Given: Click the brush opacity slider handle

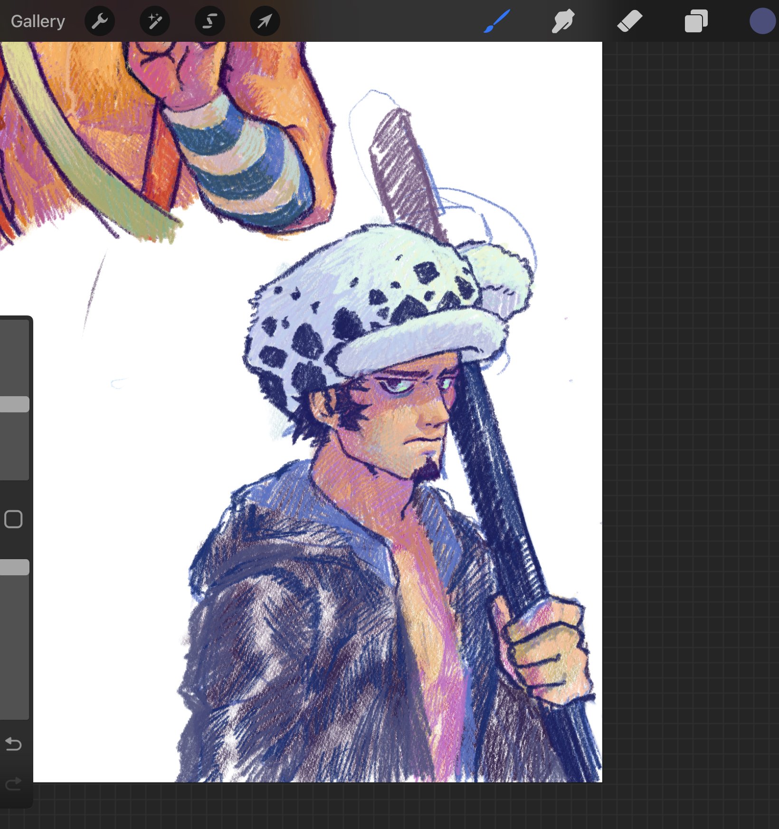Looking at the screenshot, I should [x=14, y=567].
